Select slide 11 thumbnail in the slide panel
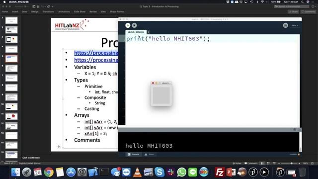The width and height of the screenshot is (318, 179). tap(11, 116)
